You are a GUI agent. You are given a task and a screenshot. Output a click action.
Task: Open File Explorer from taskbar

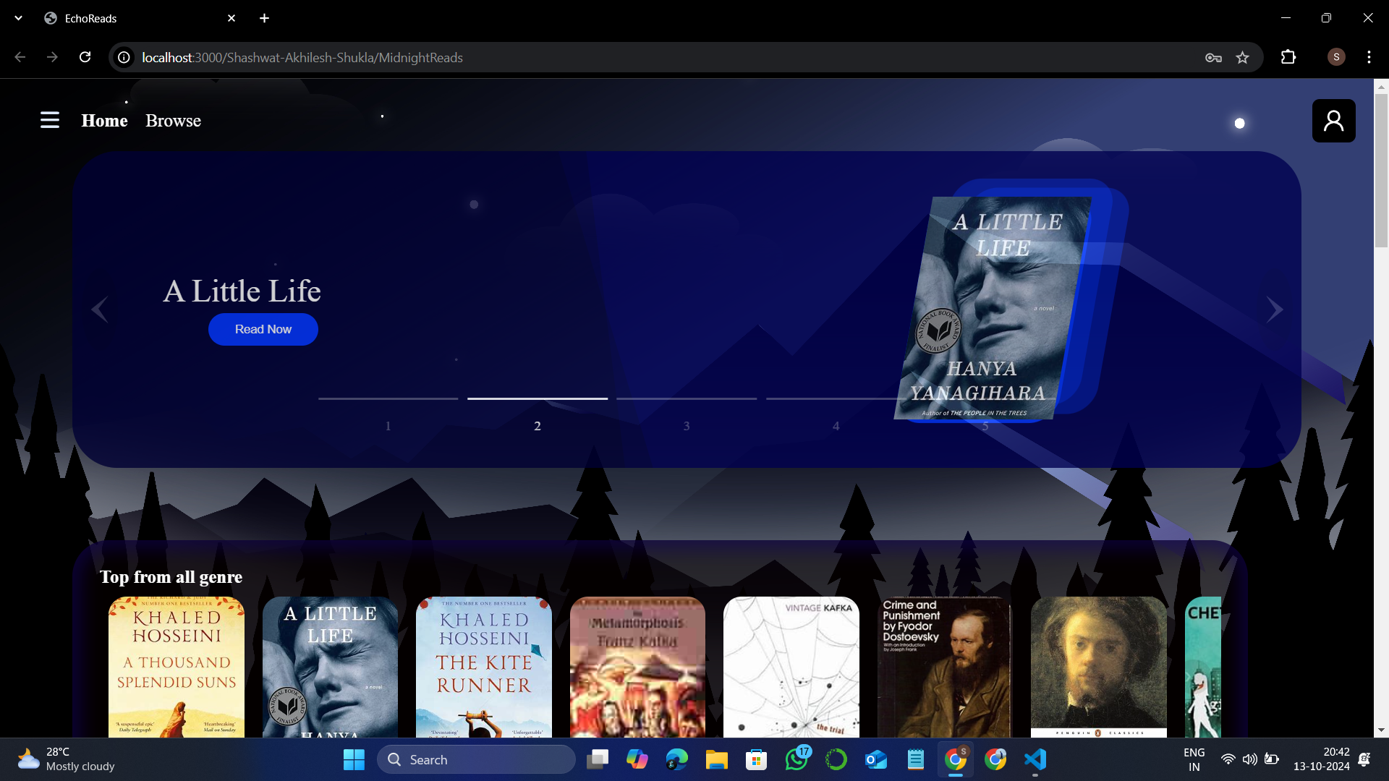coord(717,759)
